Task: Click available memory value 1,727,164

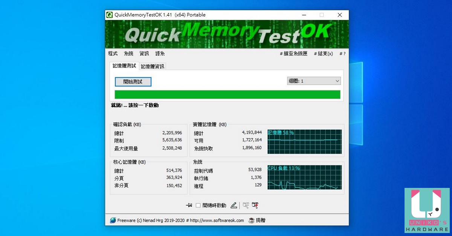Action: (x=252, y=140)
